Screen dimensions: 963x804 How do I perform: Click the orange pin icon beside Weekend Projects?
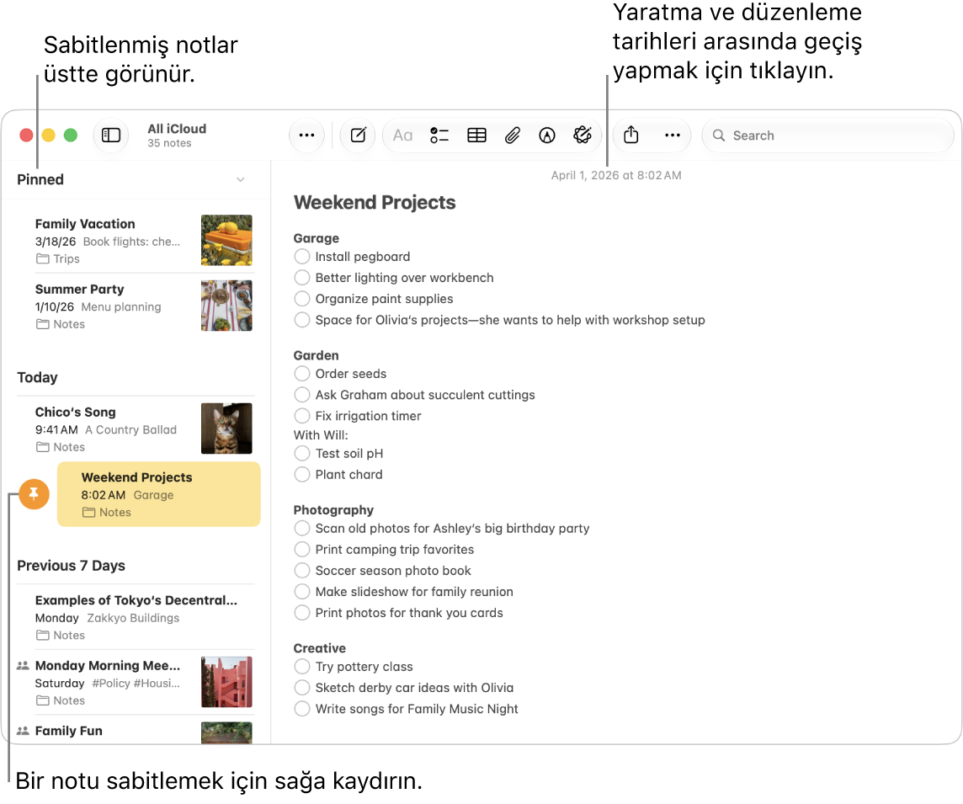pos(34,494)
